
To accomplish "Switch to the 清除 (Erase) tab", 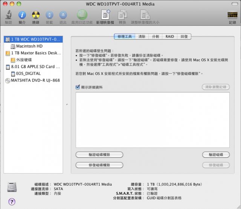I will pyautogui.click(x=142, y=37).
